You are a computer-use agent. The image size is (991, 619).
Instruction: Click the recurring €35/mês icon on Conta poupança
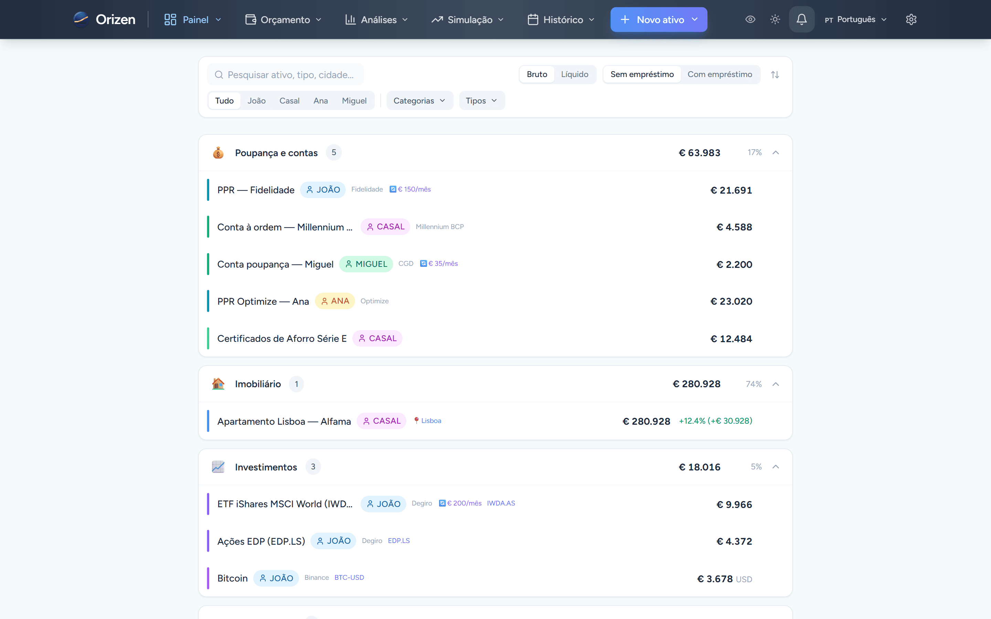pyautogui.click(x=424, y=264)
